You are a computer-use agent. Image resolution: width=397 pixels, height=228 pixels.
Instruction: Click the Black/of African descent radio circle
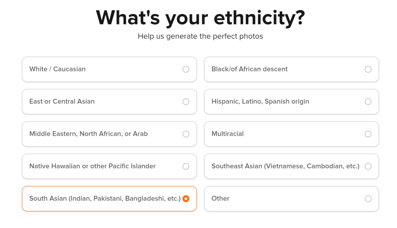[x=368, y=69]
